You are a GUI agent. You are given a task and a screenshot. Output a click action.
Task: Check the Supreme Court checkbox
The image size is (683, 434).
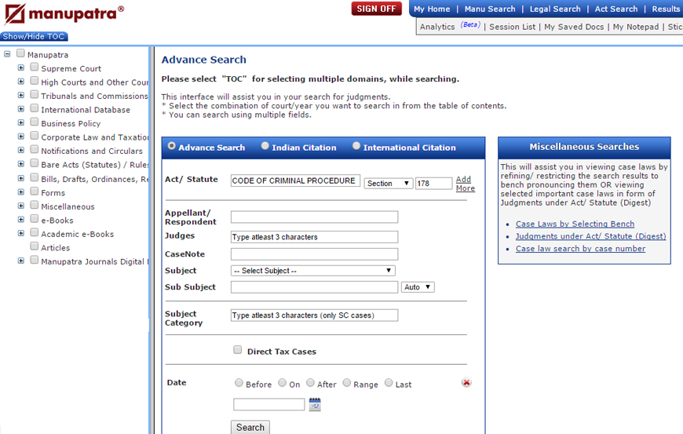pos(35,67)
